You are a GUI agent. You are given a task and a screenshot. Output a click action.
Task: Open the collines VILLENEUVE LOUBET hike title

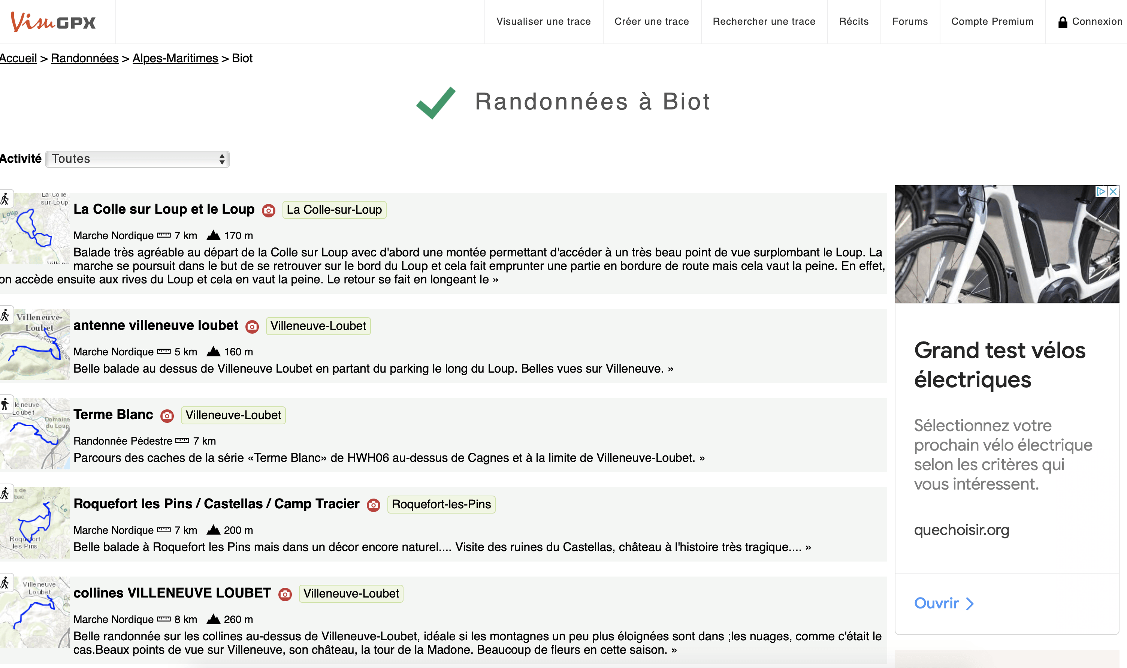click(172, 593)
